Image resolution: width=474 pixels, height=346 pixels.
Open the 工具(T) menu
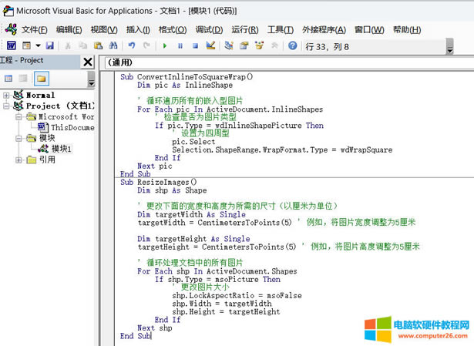tap(281, 29)
